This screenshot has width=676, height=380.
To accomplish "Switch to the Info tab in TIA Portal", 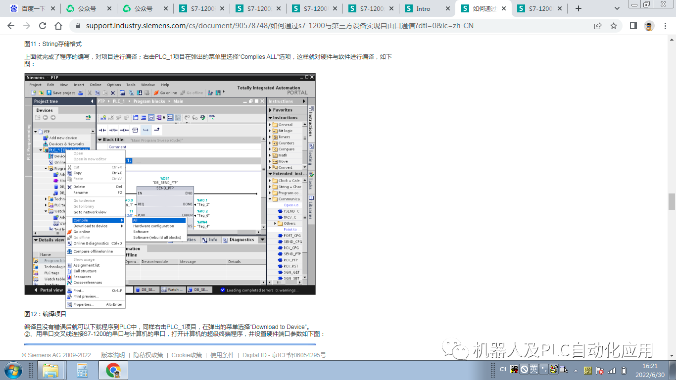I will (x=211, y=240).
